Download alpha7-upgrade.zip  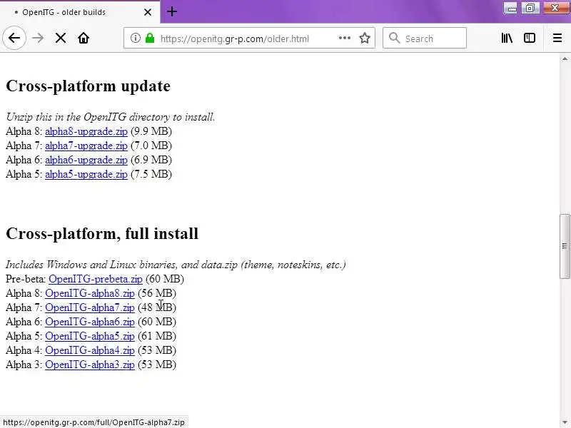click(86, 146)
